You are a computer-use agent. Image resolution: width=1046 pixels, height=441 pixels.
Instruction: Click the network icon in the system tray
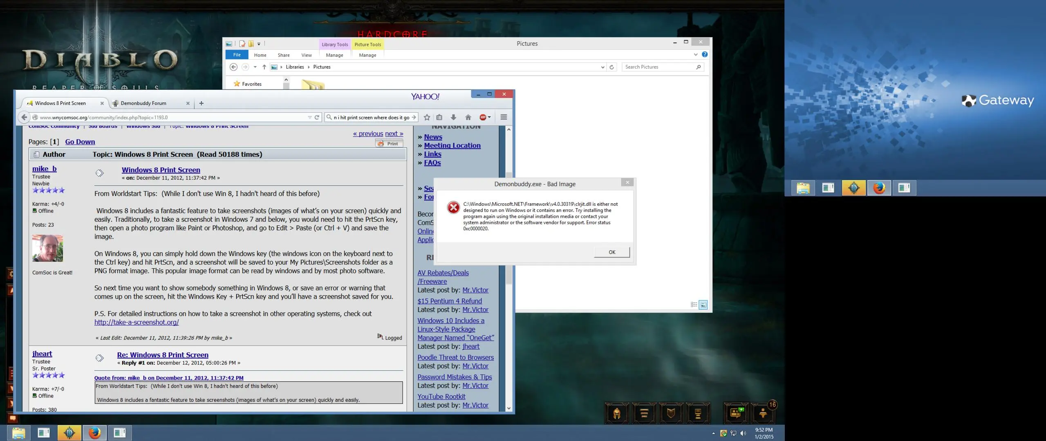733,433
